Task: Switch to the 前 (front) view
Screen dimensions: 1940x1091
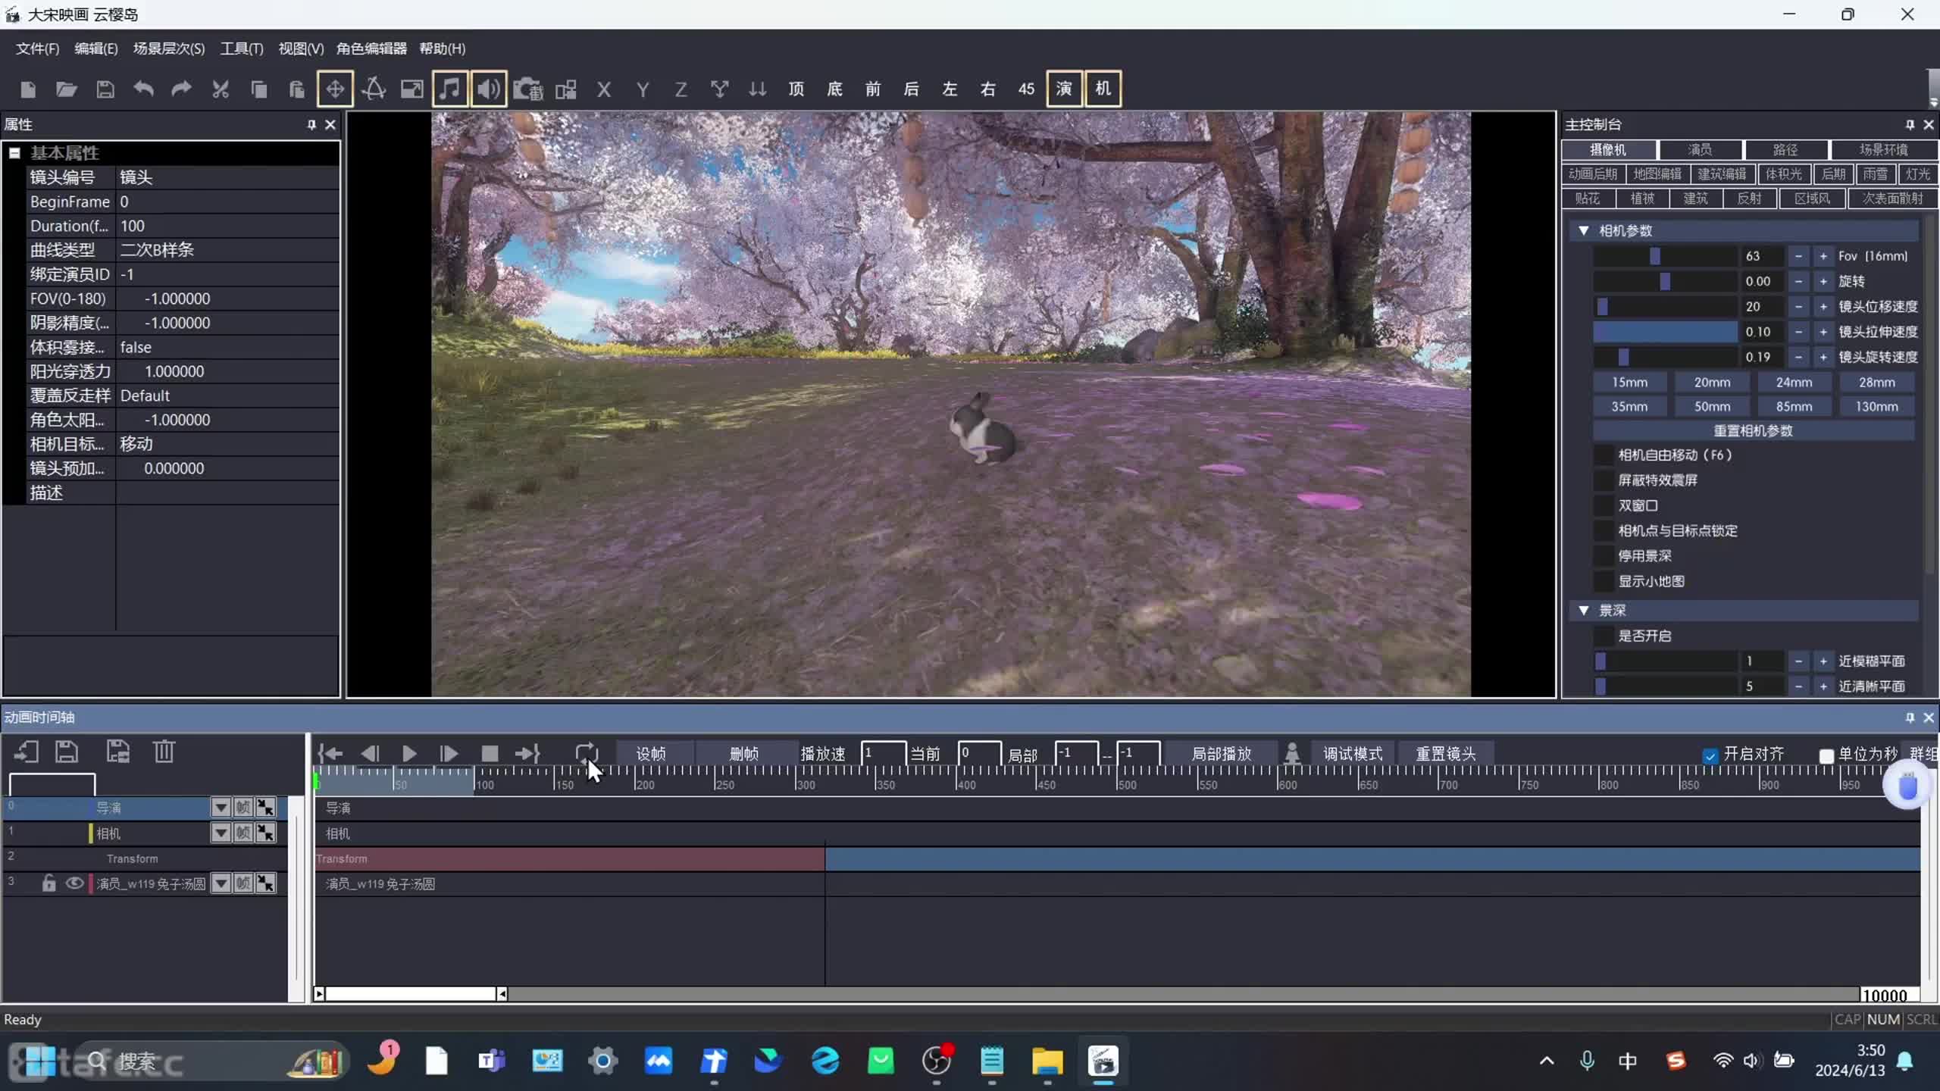Action: [873, 89]
